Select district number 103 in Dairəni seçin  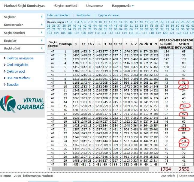point(49,33)
